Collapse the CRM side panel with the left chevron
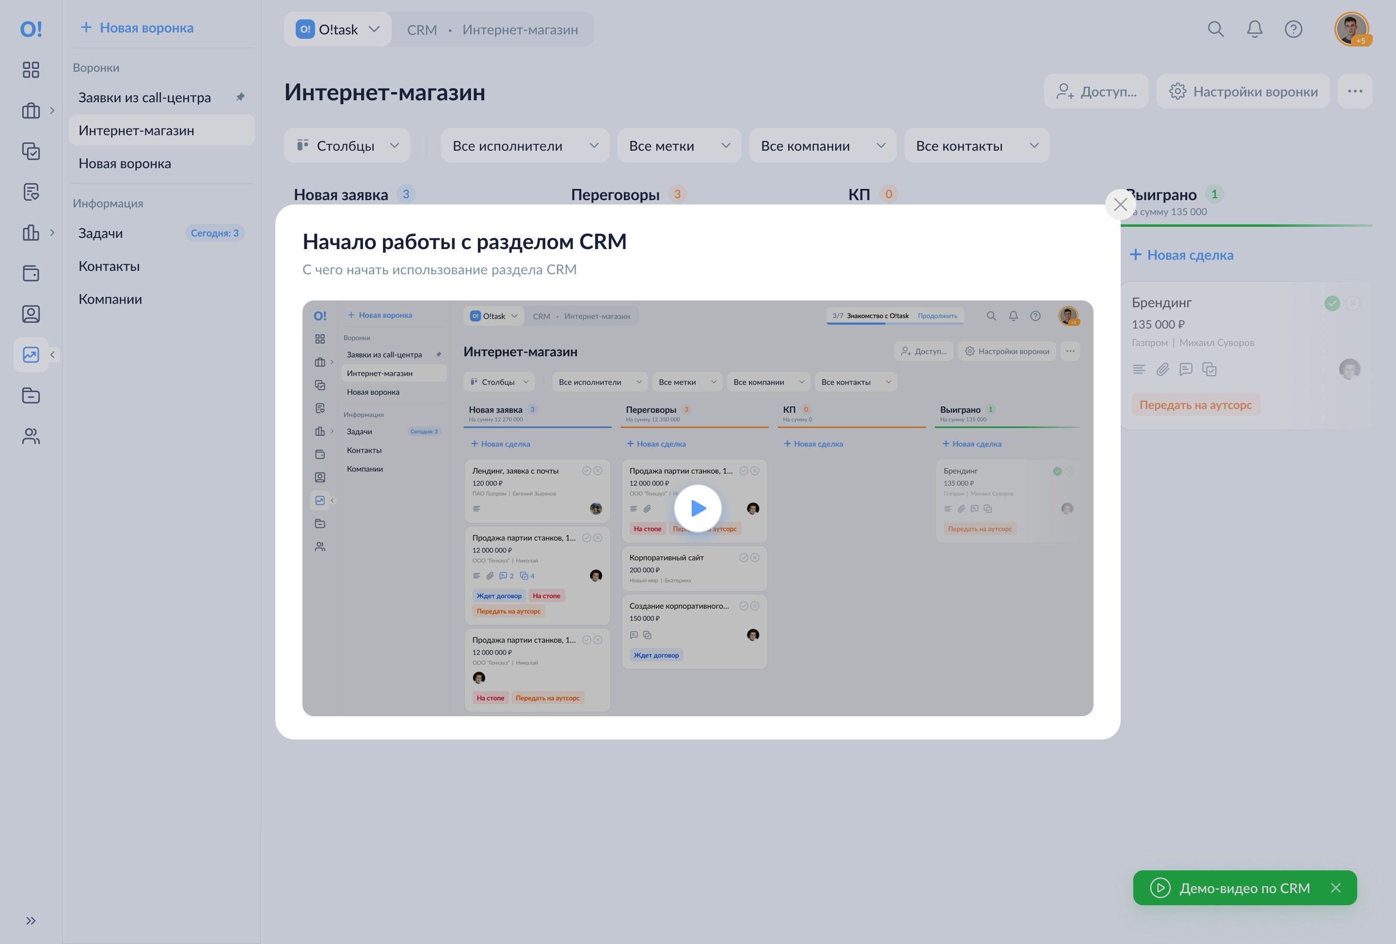The image size is (1396, 944). click(52, 355)
